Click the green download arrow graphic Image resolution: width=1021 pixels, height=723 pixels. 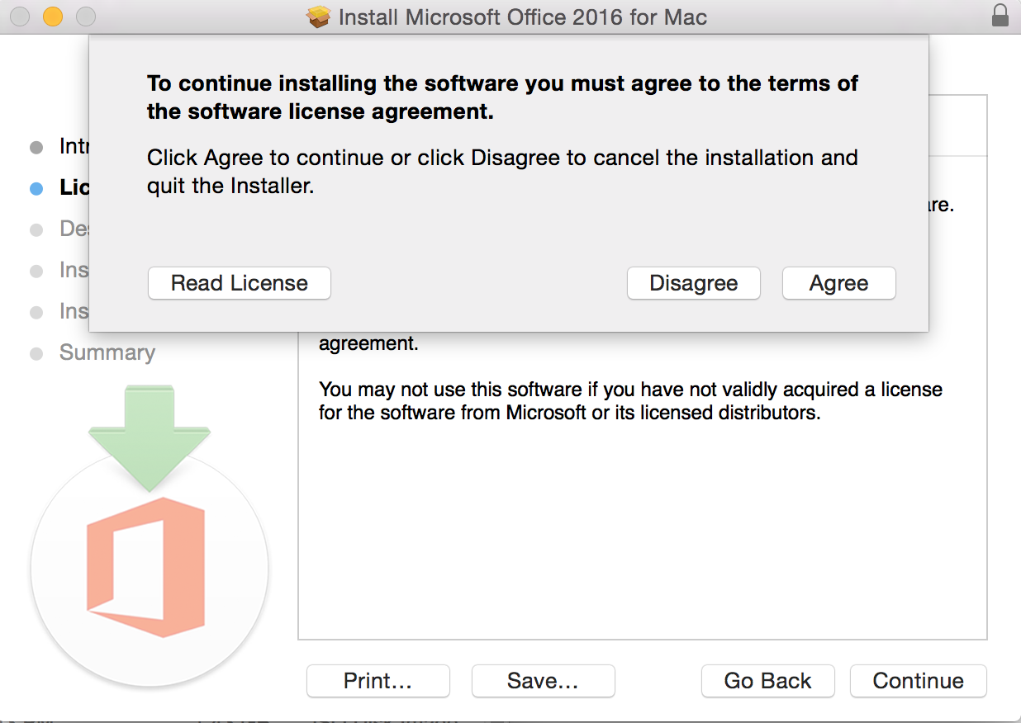tap(150, 438)
